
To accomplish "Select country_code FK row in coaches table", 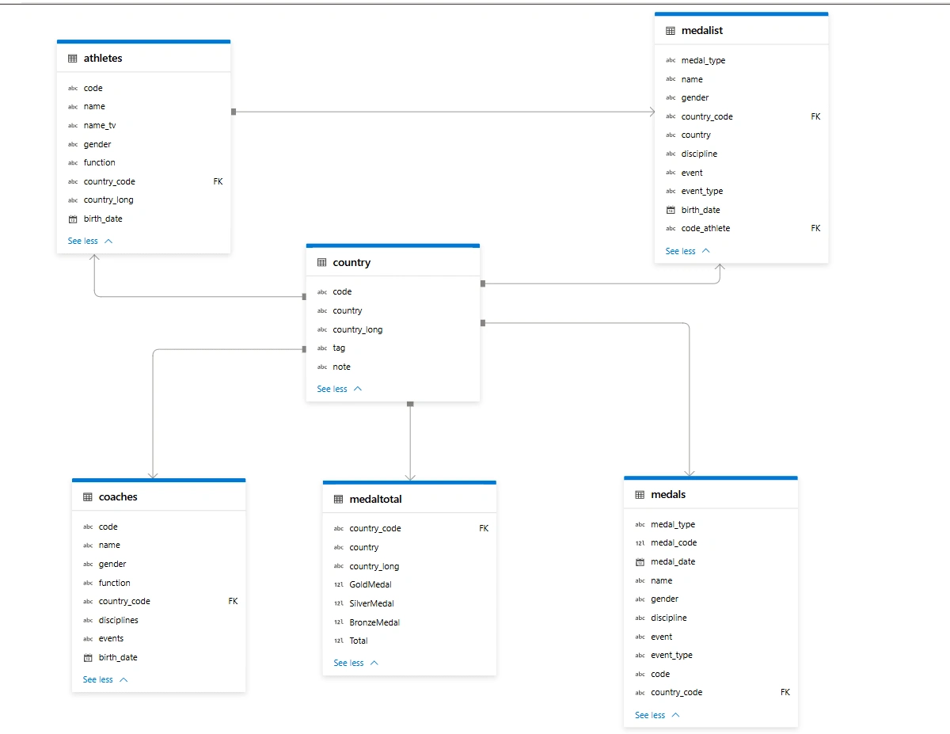I will [158, 601].
